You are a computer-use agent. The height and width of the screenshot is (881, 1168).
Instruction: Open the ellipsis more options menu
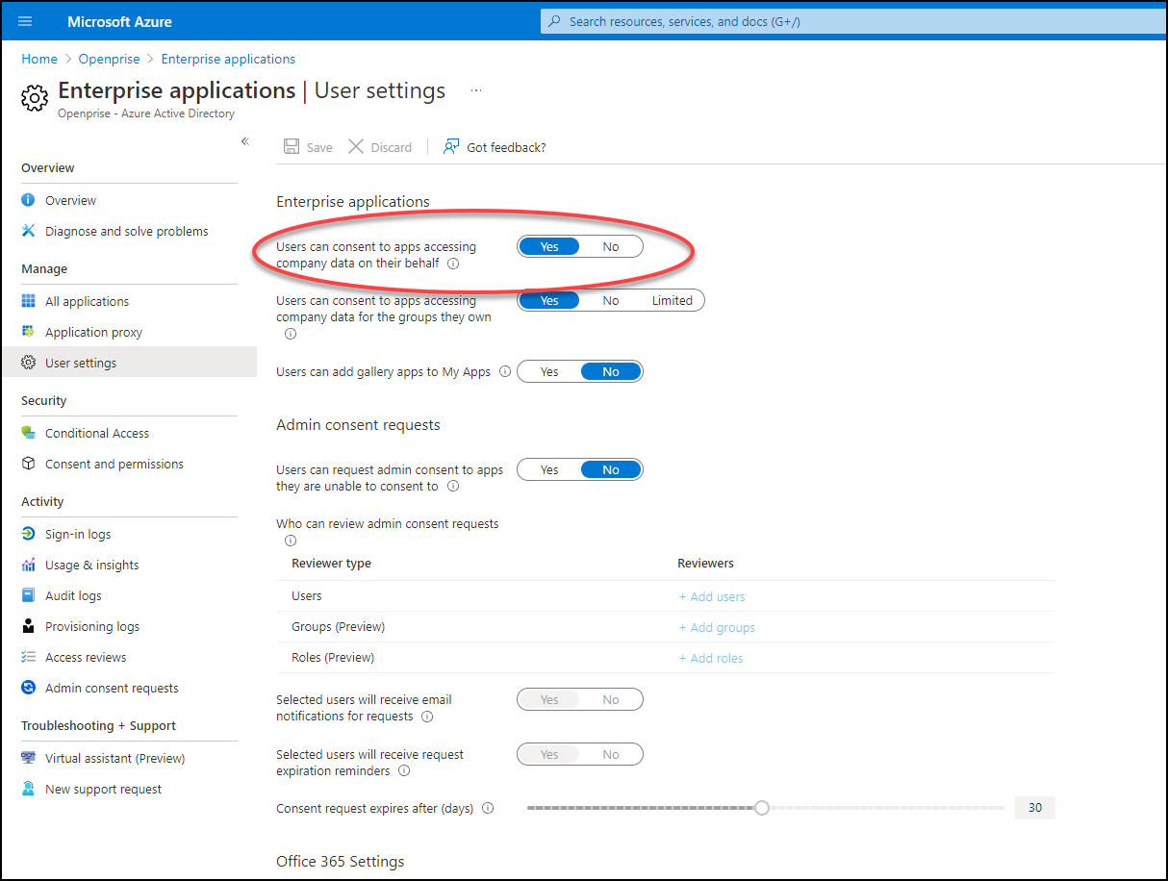pos(476,90)
